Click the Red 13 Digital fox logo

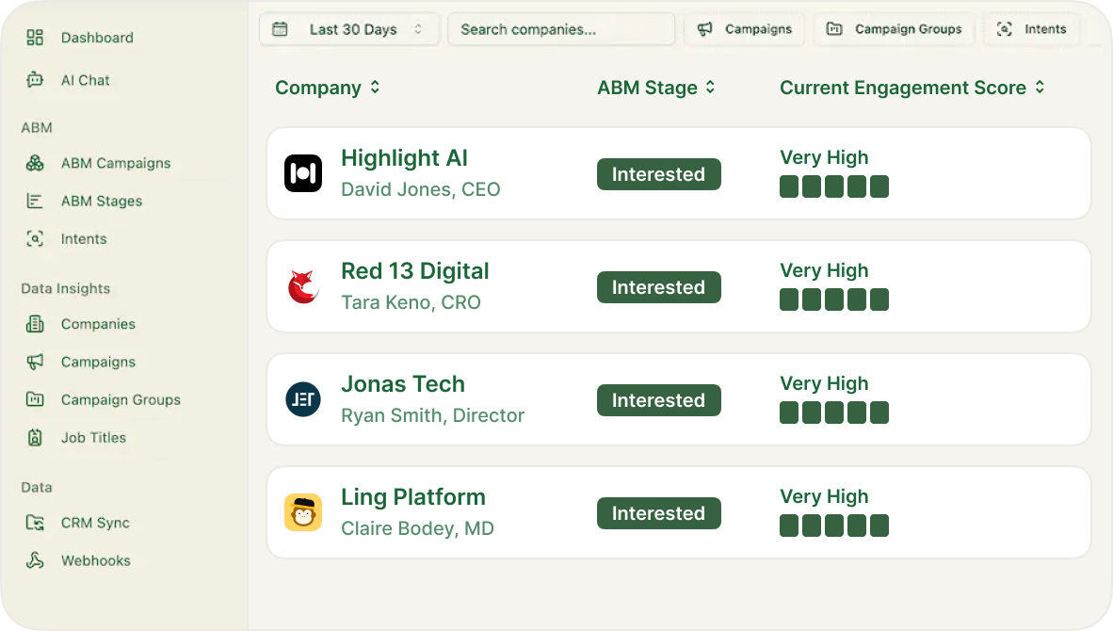pos(303,286)
